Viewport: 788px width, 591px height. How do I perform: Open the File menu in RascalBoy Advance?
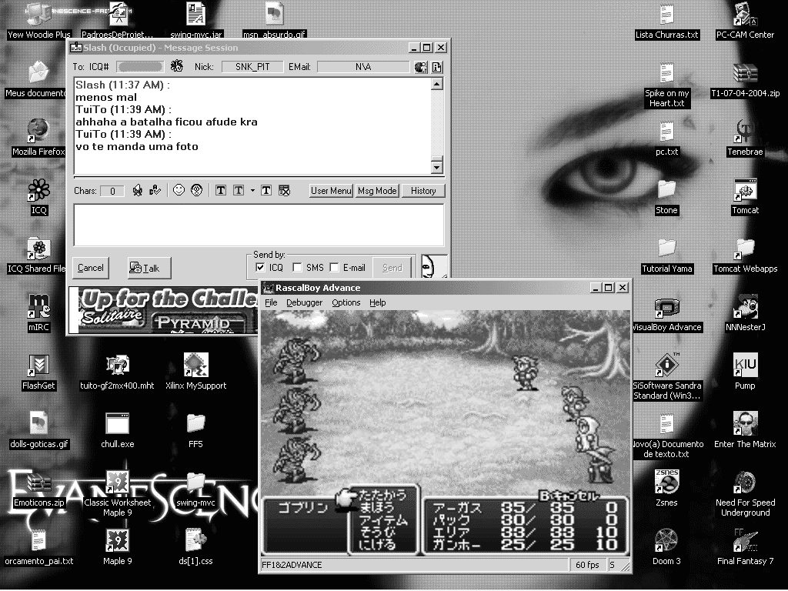(x=271, y=302)
